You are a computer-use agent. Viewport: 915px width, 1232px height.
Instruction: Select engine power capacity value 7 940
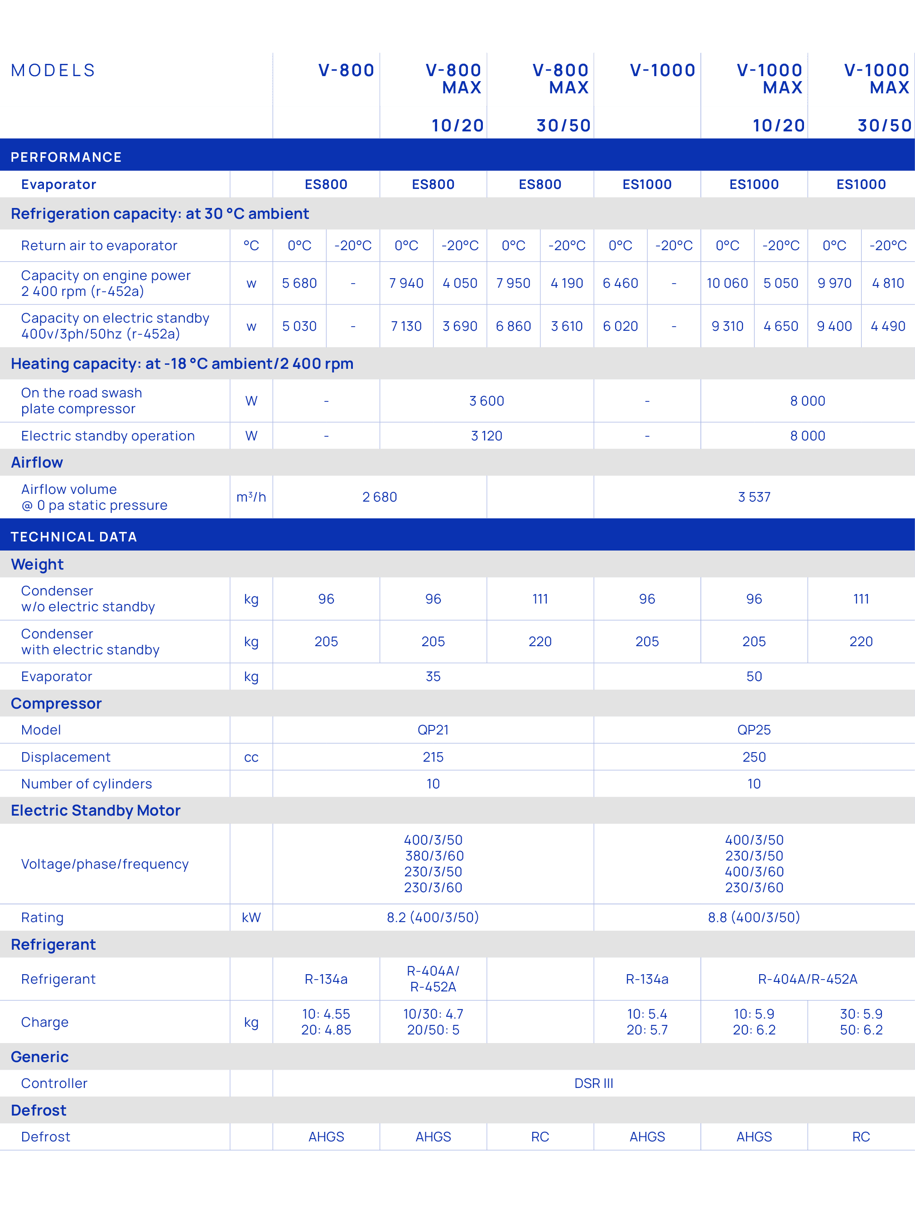point(406,283)
